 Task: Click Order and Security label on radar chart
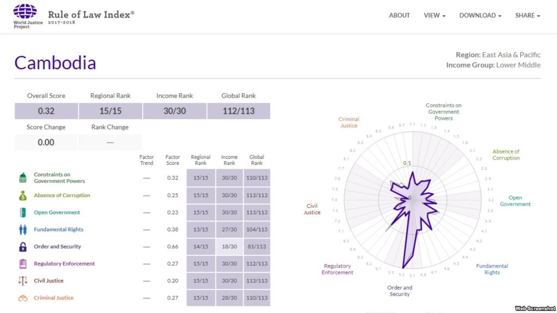(400, 291)
